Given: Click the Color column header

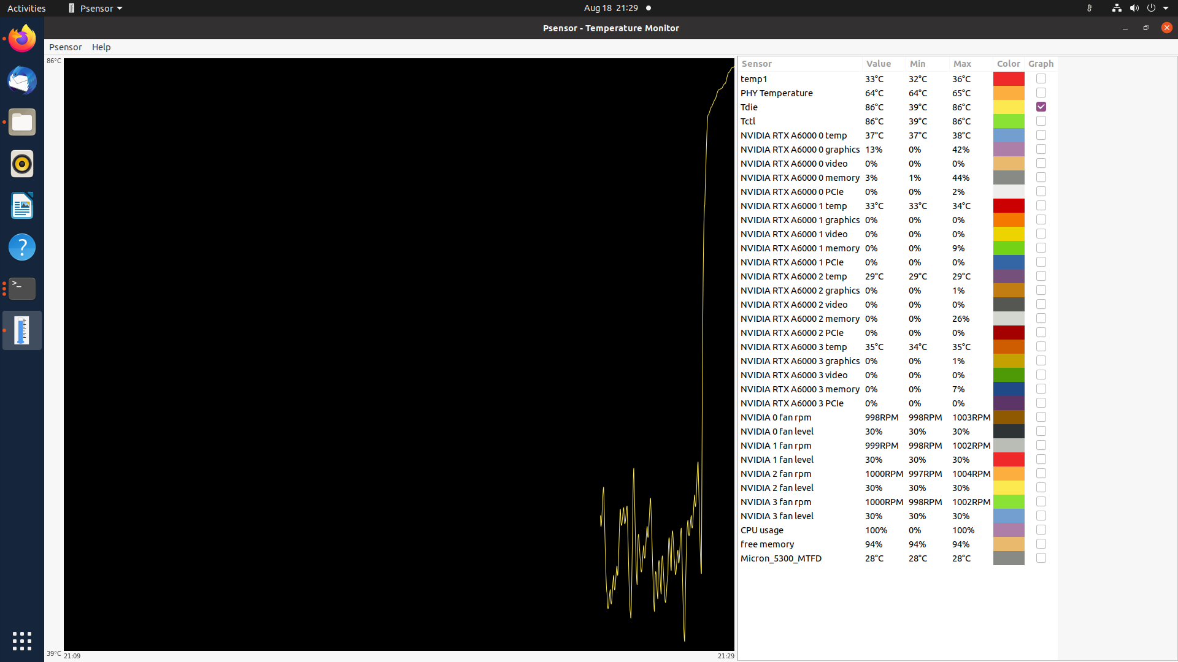Looking at the screenshot, I should pyautogui.click(x=1009, y=64).
